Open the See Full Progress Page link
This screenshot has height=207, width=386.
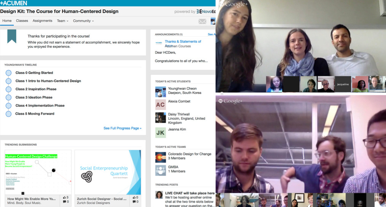coord(122,128)
